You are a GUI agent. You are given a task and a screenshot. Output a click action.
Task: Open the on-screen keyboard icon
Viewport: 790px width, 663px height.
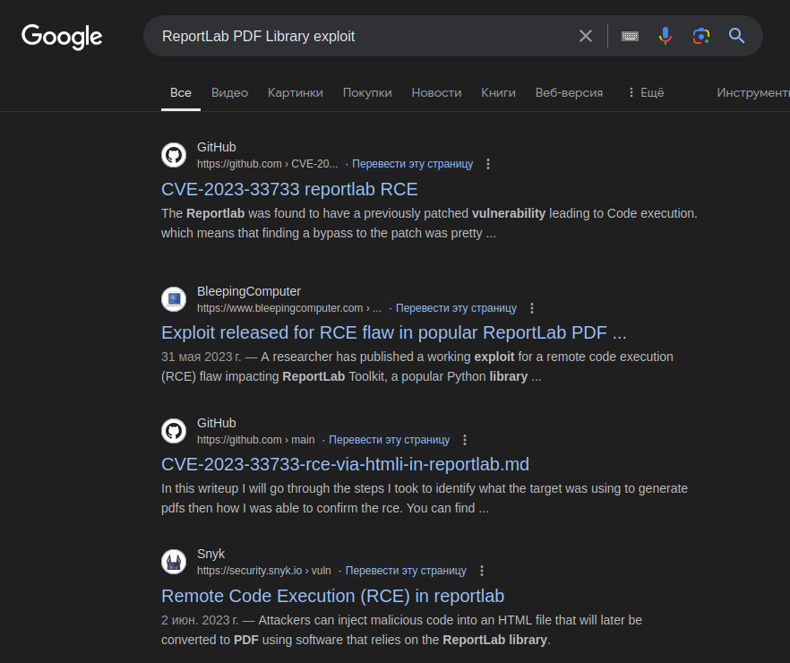630,36
